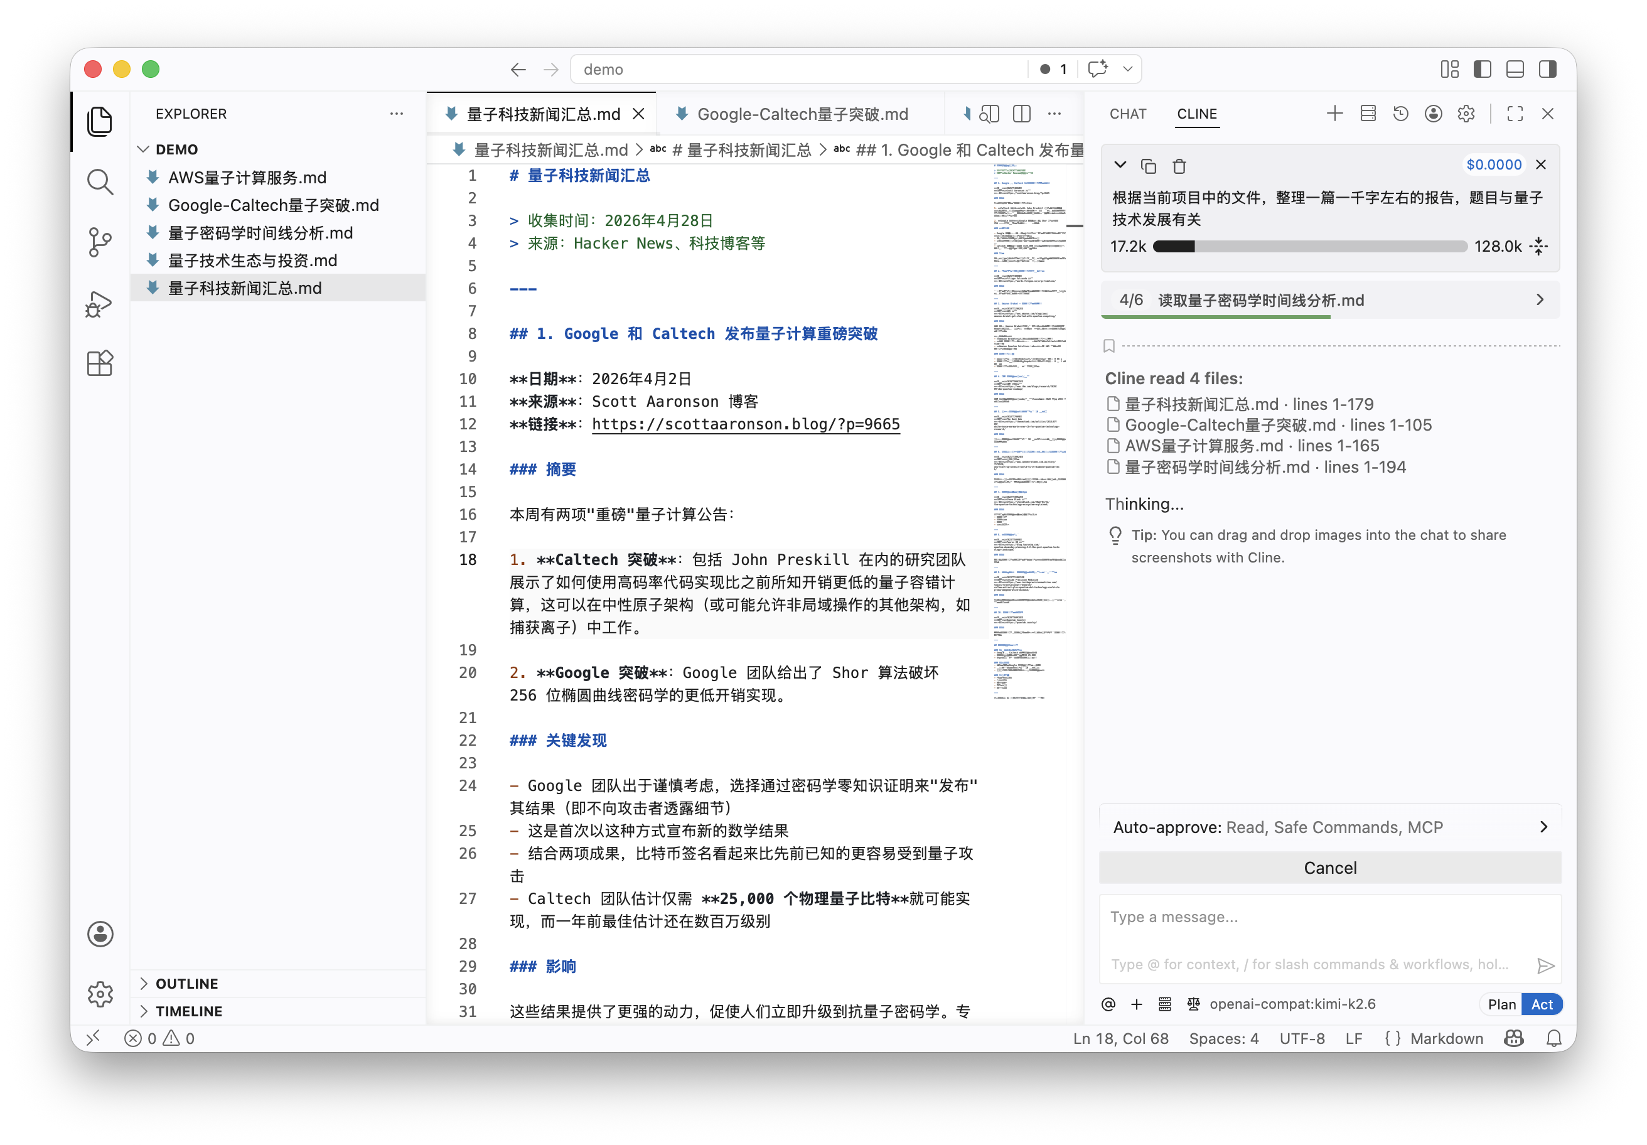Switch Cline to Plan mode
This screenshot has height=1145, width=1647.
click(x=1501, y=1004)
